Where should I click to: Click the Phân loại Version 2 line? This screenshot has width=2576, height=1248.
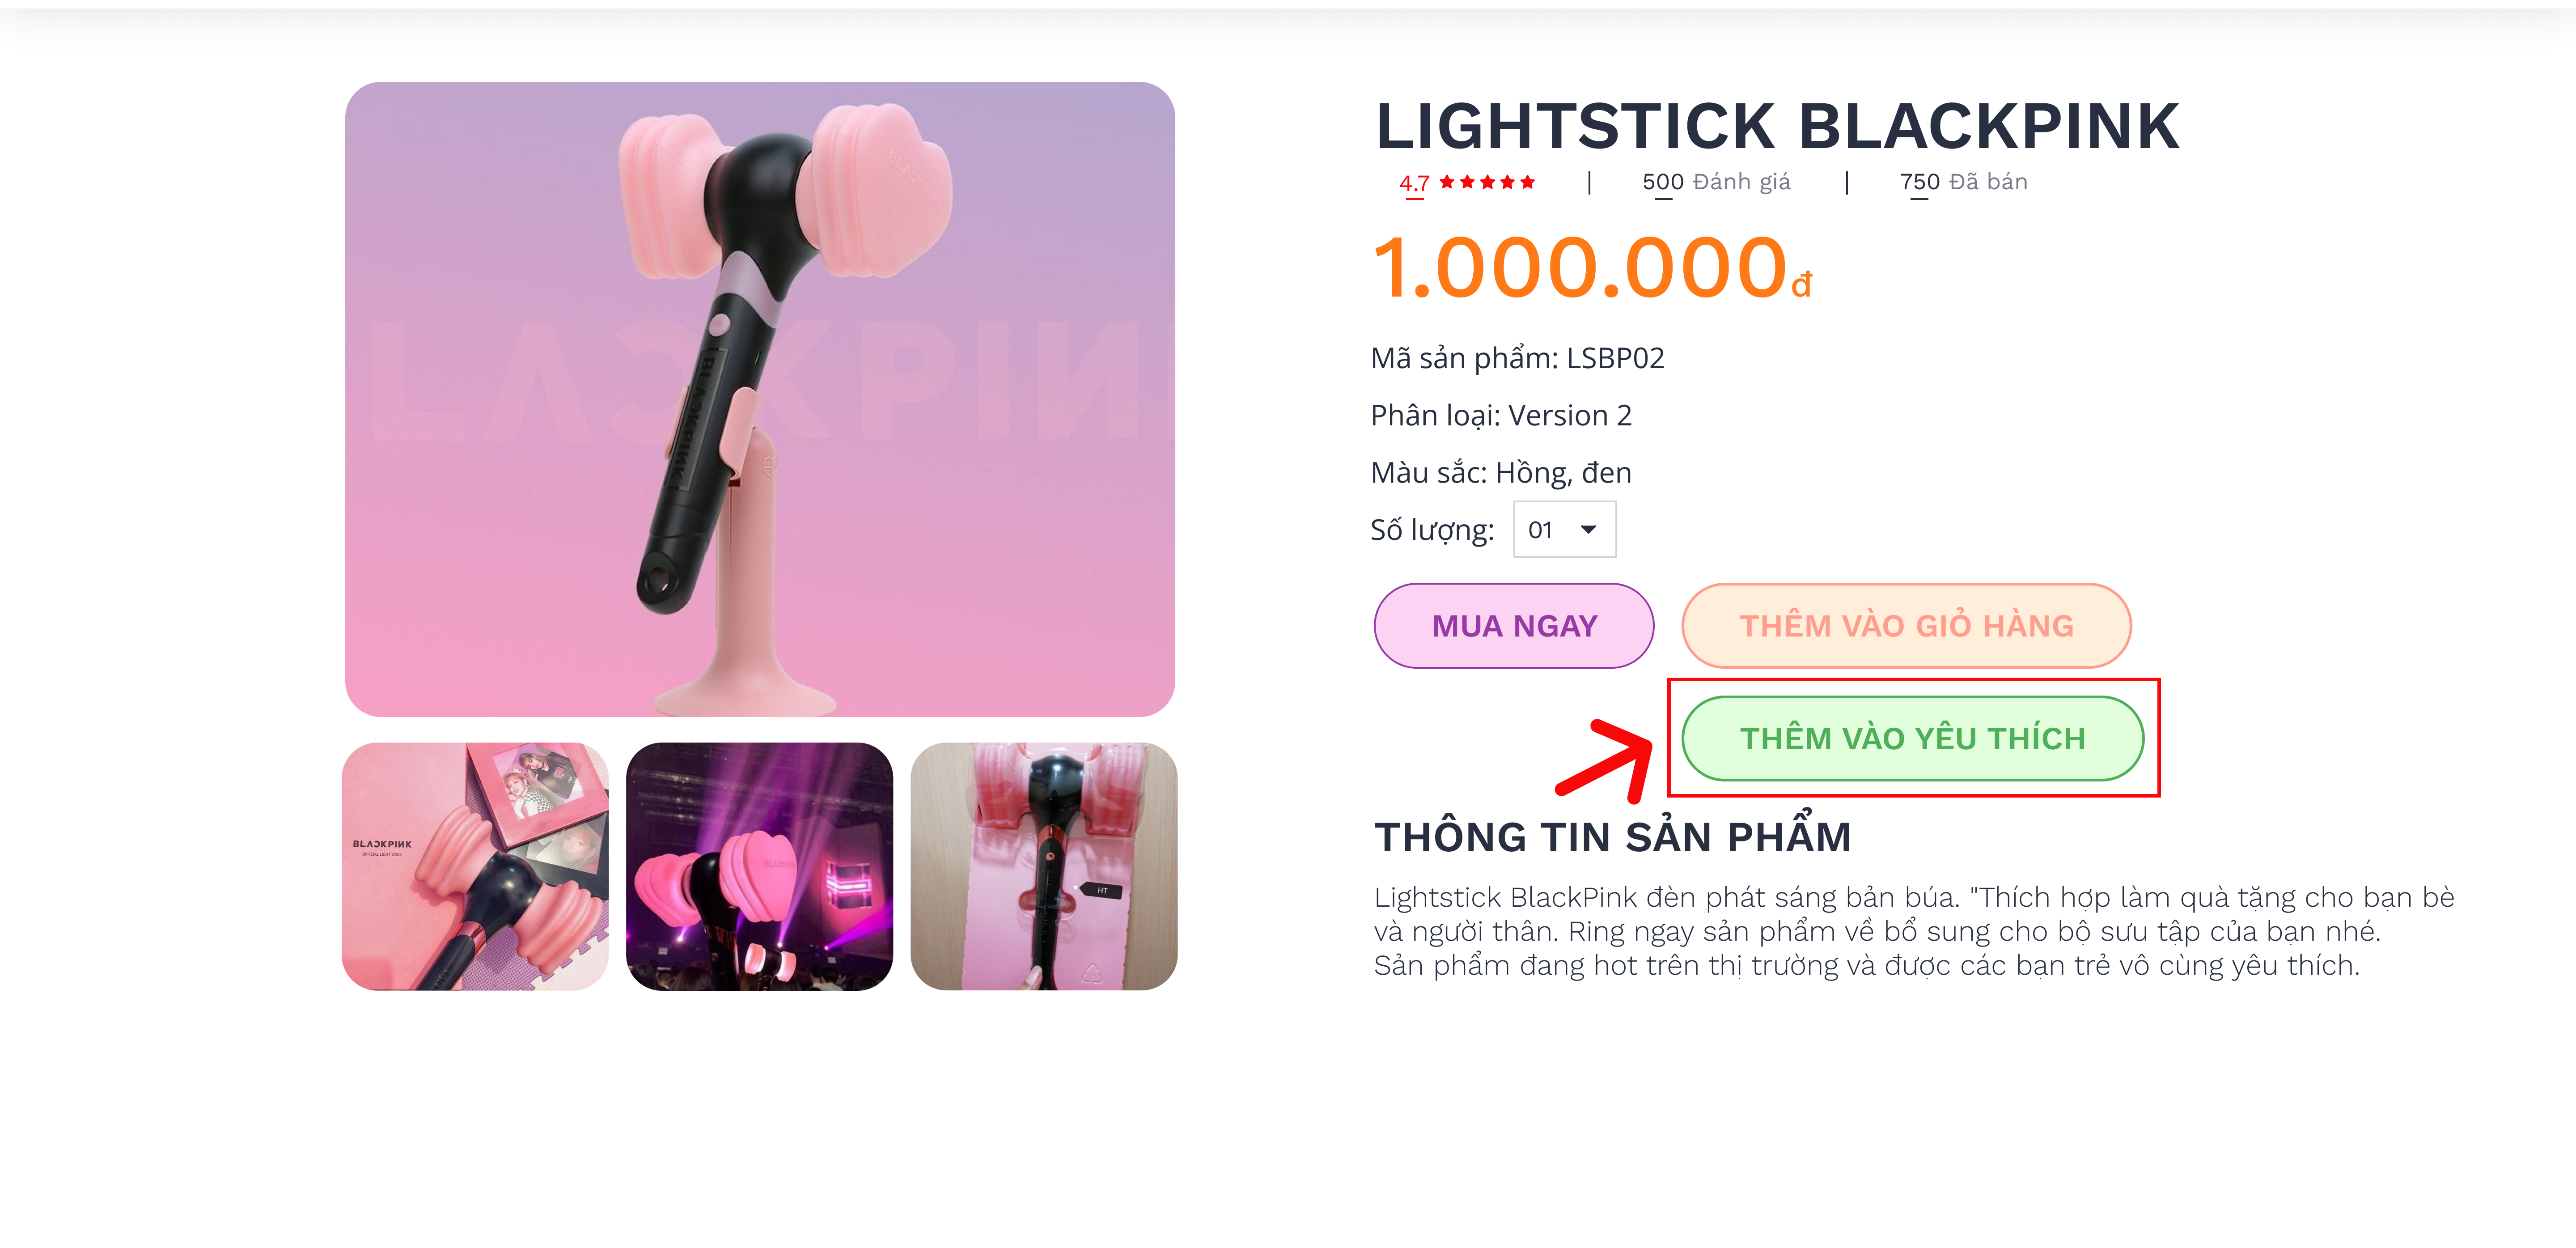[x=1500, y=415]
